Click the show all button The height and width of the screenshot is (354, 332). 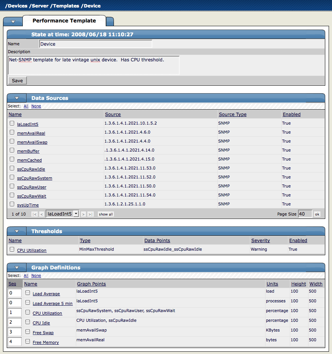click(x=106, y=214)
